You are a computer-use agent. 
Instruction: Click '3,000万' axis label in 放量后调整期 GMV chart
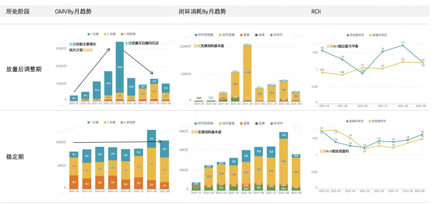pyautogui.click(x=61, y=49)
